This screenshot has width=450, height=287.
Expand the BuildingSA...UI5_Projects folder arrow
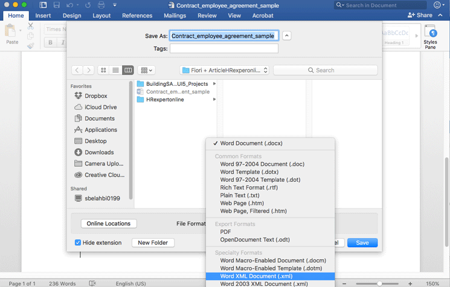coord(214,84)
